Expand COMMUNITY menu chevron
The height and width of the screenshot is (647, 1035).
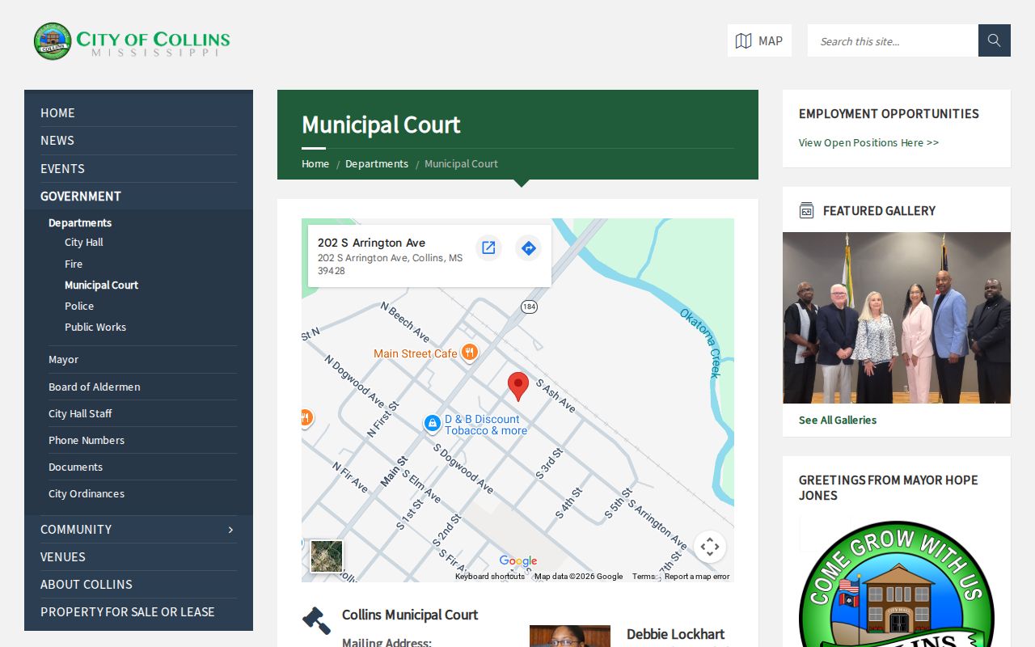pyautogui.click(x=230, y=529)
